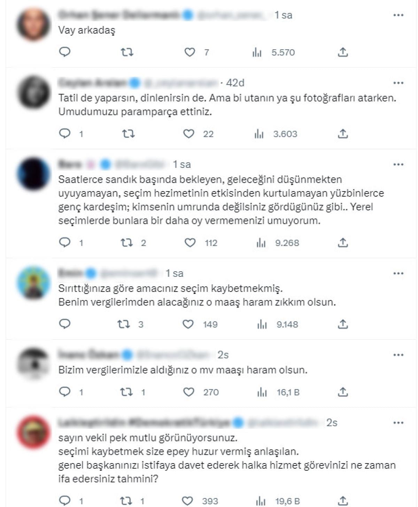Open more menu on "Sırıttığınıza göre" tweet
418x507 pixels.
(398, 273)
